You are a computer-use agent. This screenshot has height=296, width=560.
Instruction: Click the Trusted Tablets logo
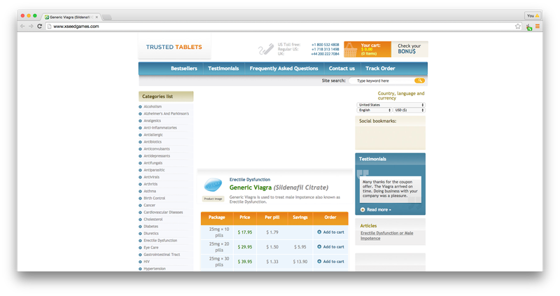click(174, 47)
